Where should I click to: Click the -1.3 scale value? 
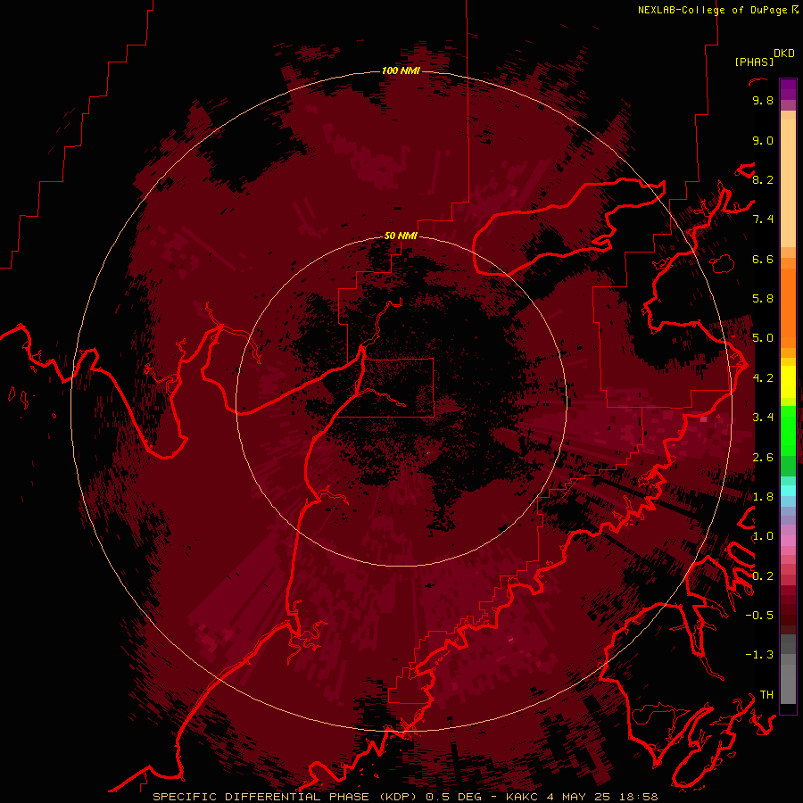point(759,655)
